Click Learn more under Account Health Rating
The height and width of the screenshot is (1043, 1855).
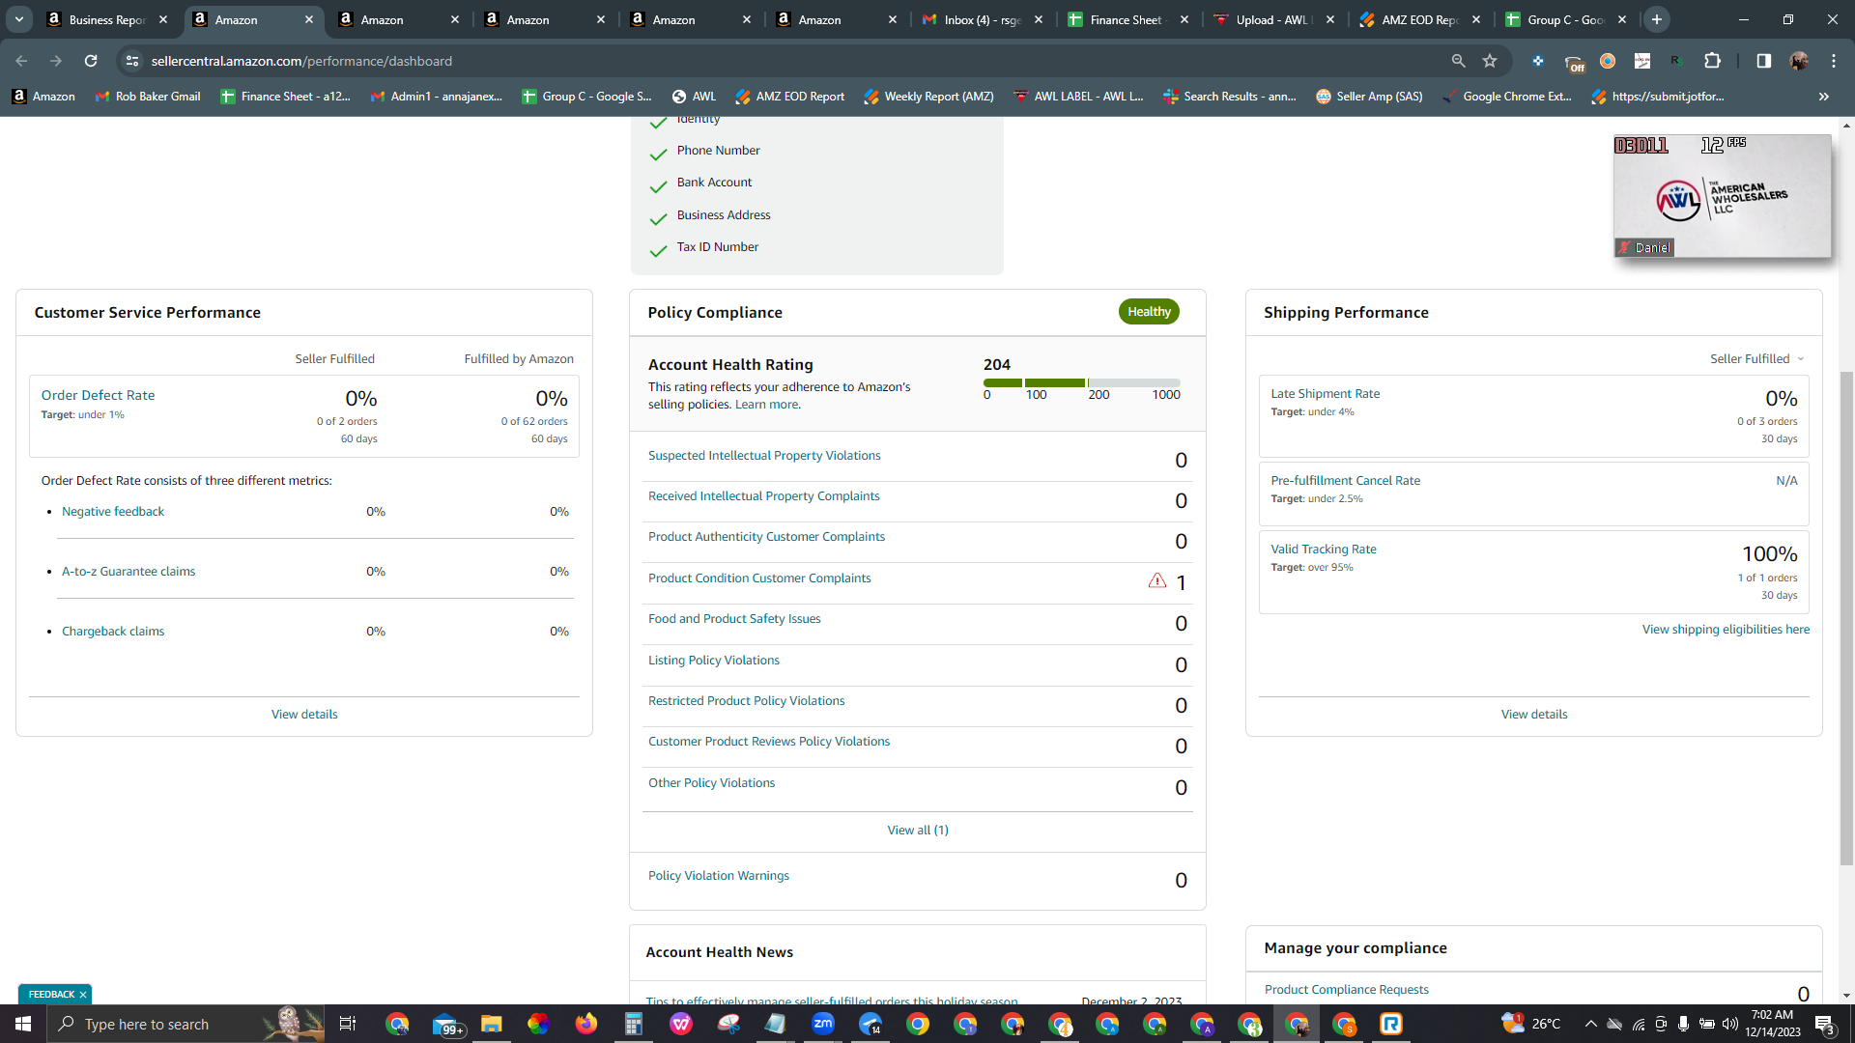[x=766, y=405]
